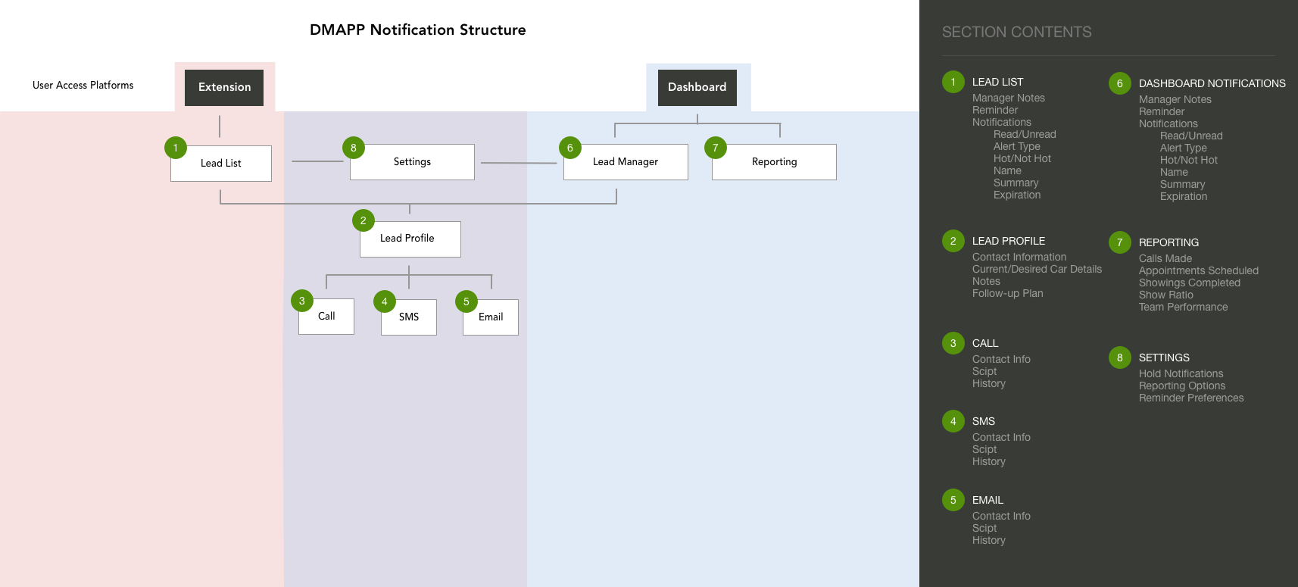Click green badge 2 on Lead Profile node

[x=364, y=220]
